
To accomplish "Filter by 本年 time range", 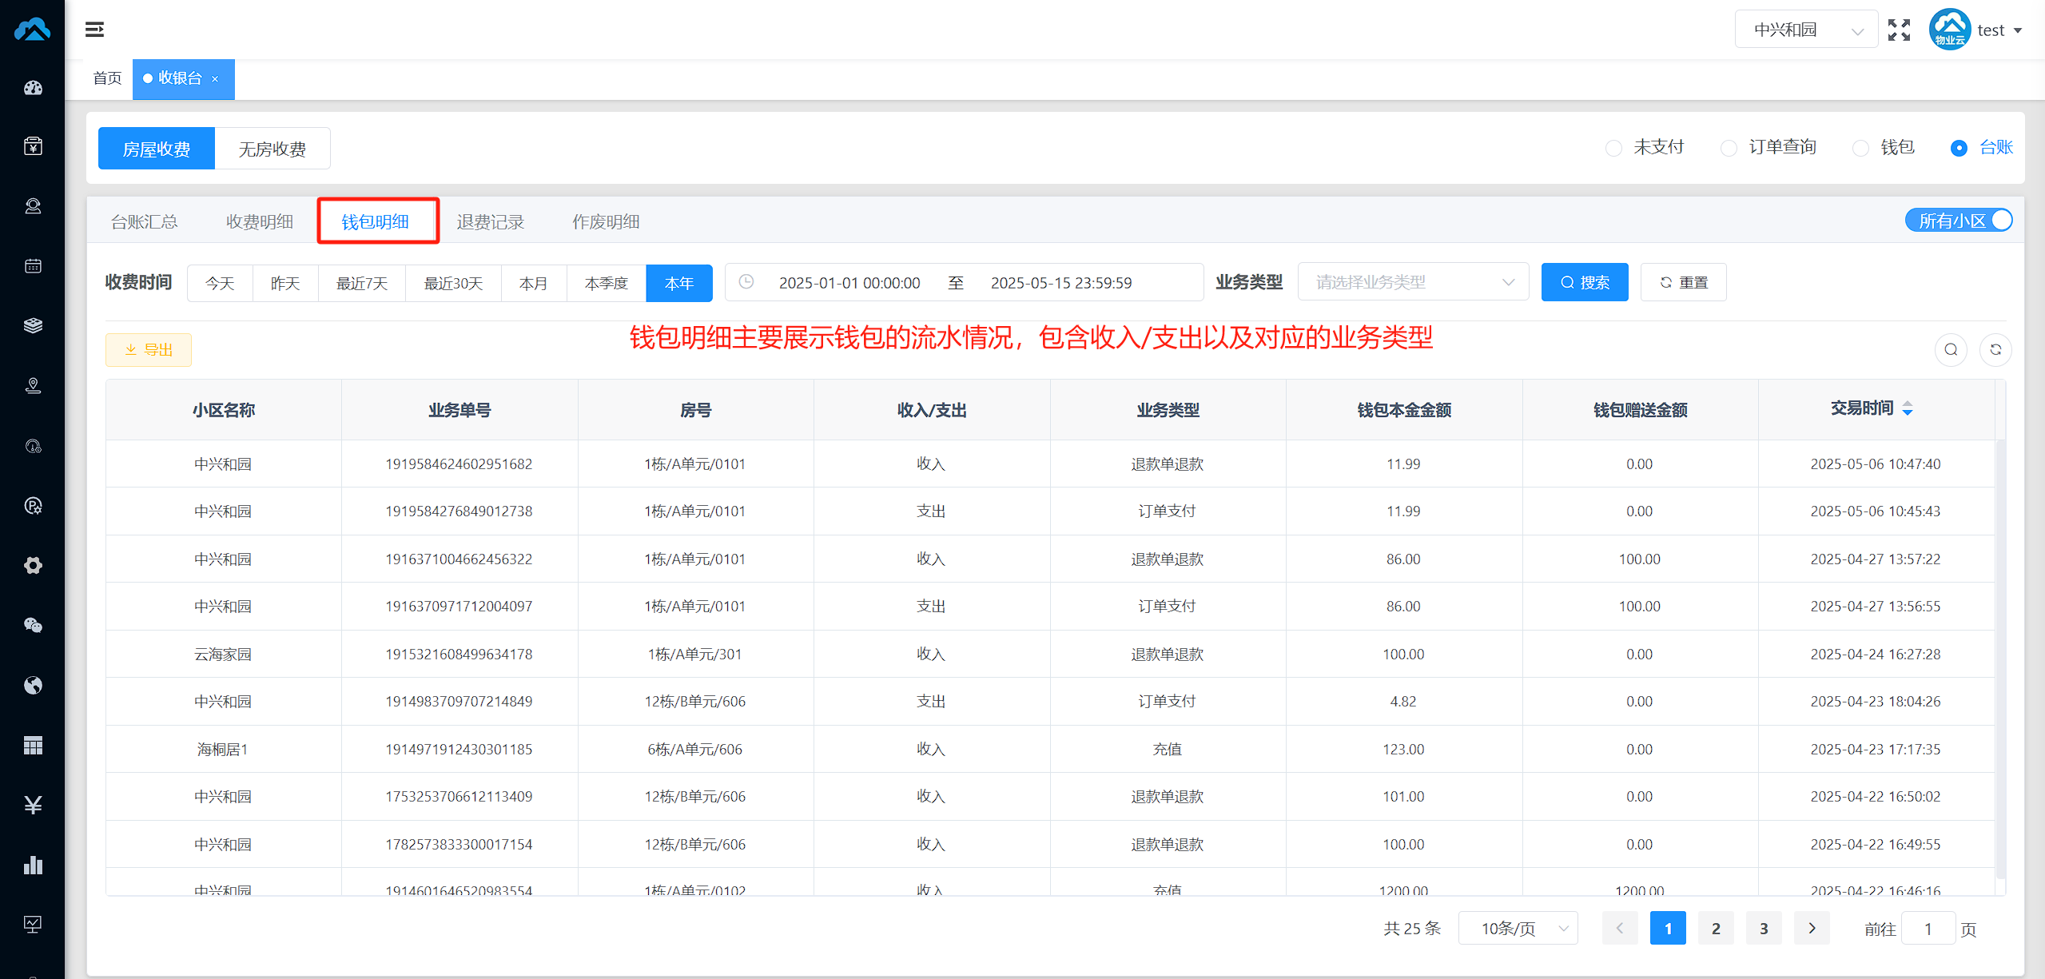I will click(679, 283).
